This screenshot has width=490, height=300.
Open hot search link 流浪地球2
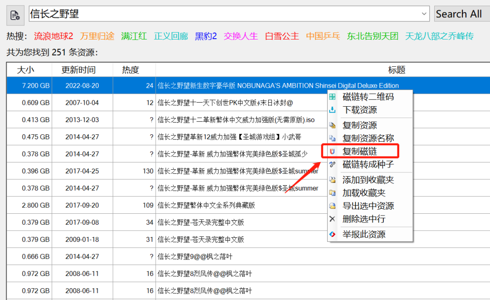click(54, 36)
